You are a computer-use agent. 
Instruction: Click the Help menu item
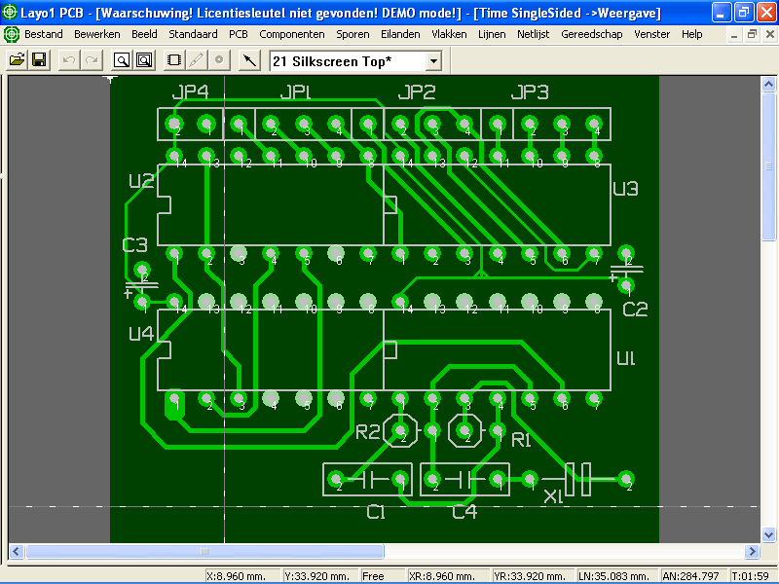click(x=692, y=34)
